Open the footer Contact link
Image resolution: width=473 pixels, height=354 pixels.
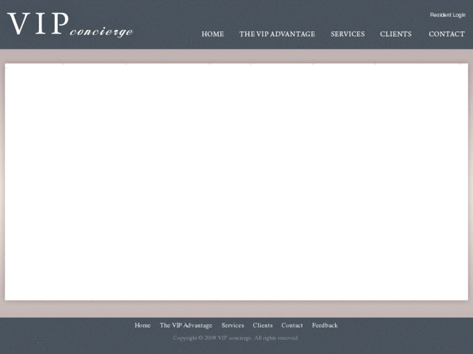(292, 325)
